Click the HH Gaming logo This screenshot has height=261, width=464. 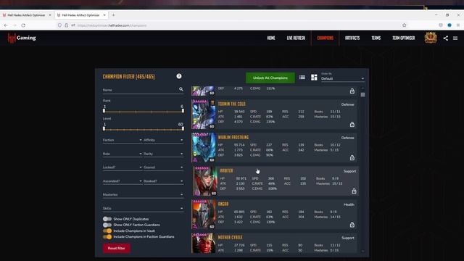[22, 38]
